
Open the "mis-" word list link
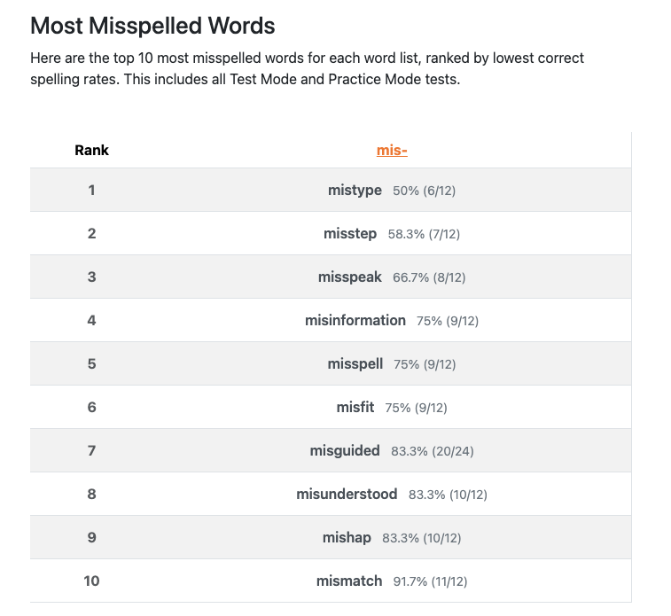pyautogui.click(x=392, y=150)
